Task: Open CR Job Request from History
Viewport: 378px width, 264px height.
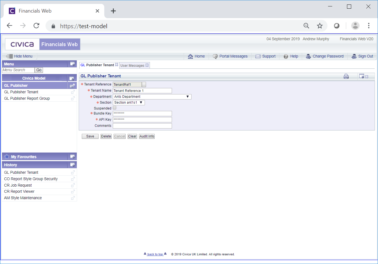Action: [x=18, y=185]
